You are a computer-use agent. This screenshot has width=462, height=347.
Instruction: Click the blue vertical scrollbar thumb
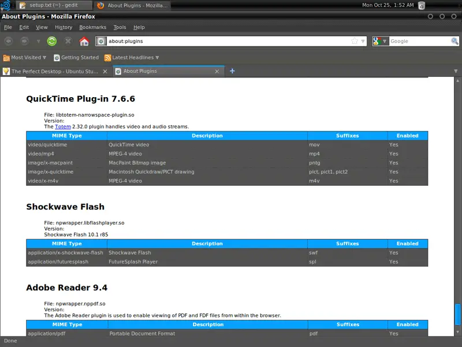(x=457, y=314)
